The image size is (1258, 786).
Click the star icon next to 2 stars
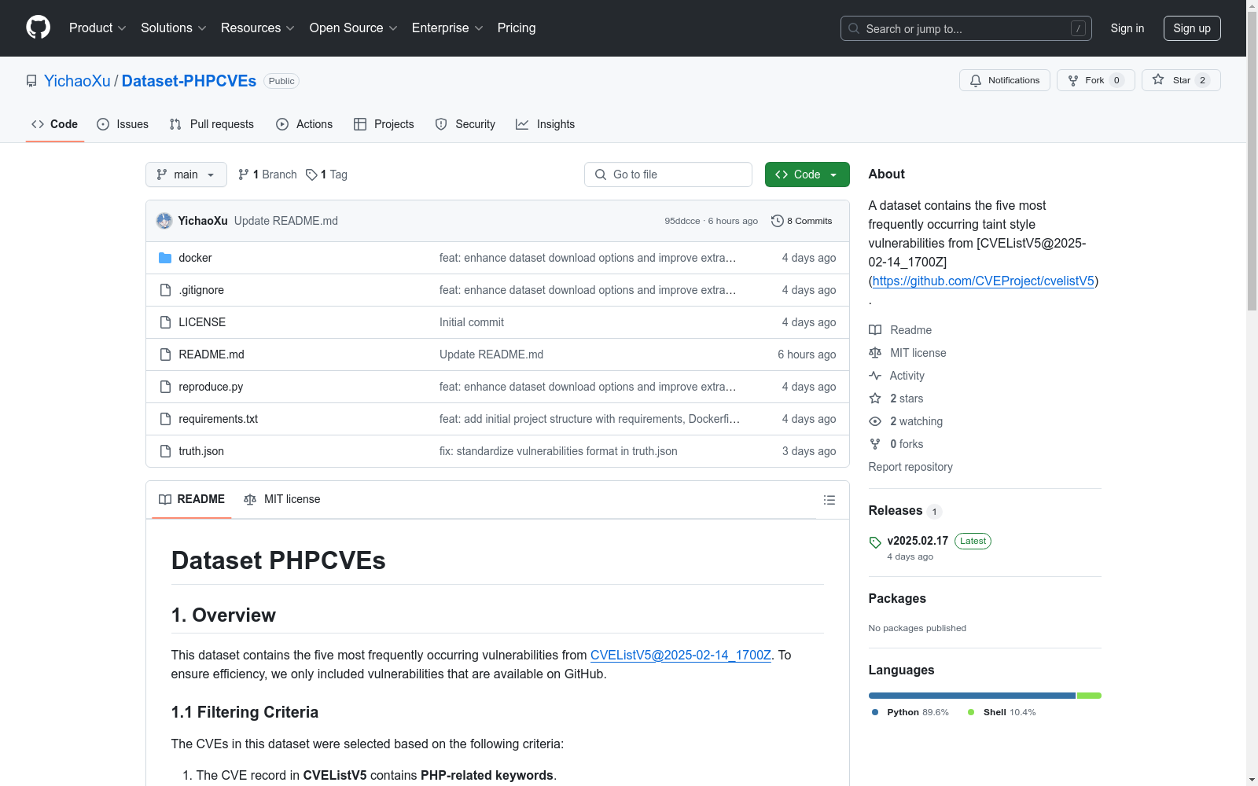click(875, 399)
